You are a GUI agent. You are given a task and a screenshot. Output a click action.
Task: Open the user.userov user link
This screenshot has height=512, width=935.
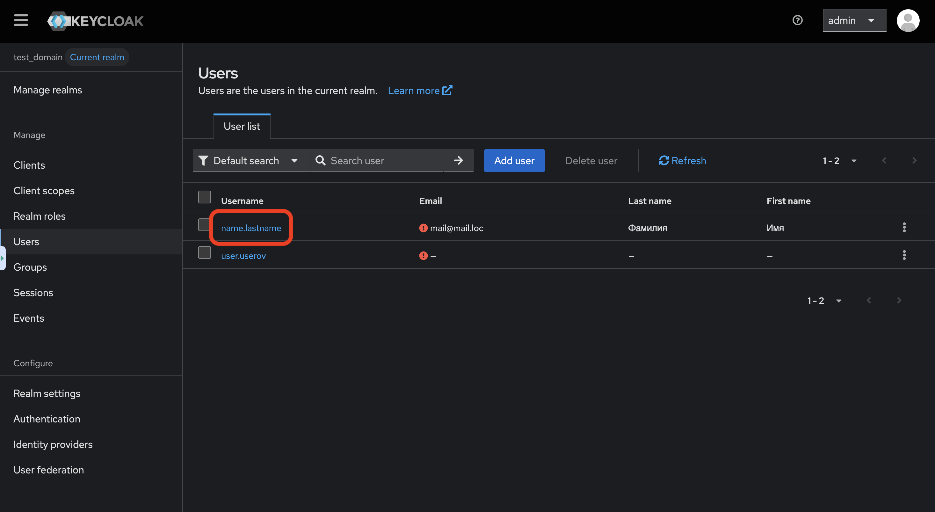(x=243, y=256)
